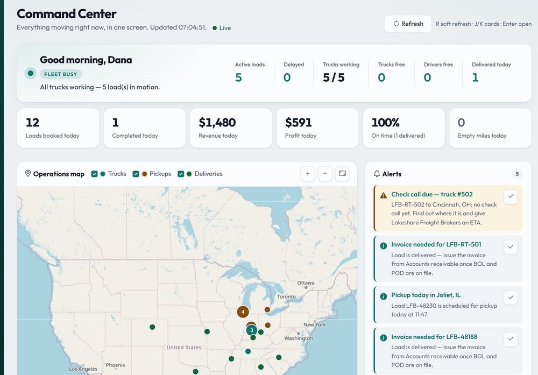Viewport: 538px width, 375px height.
Task: Click the New York label on the map
Action: pyautogui.click(x=315, y=324)
